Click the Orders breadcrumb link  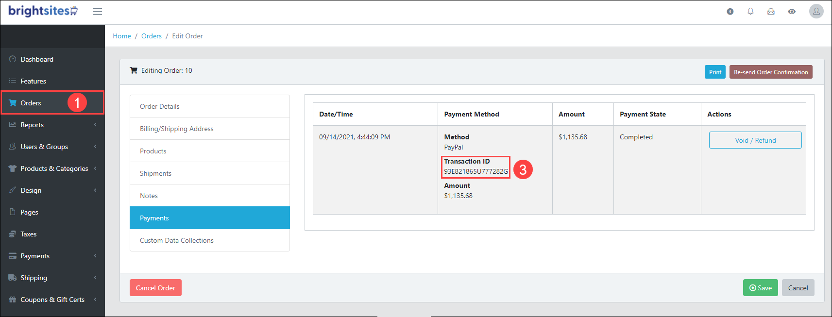[152, 36]
